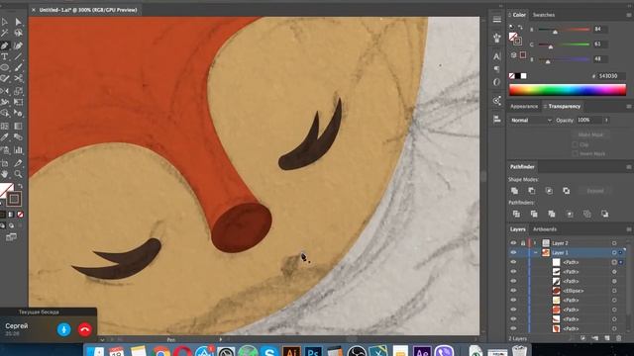
Task: Click the Pathfinder Expand button
Action: [x=595, y=191]
